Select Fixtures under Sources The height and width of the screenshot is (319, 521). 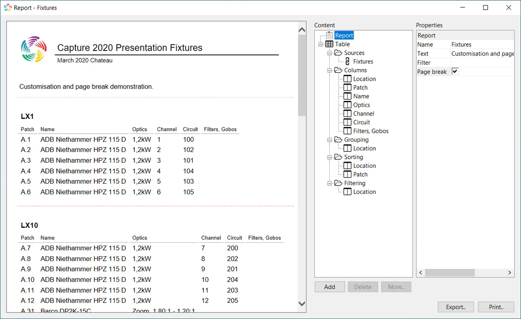363,62
